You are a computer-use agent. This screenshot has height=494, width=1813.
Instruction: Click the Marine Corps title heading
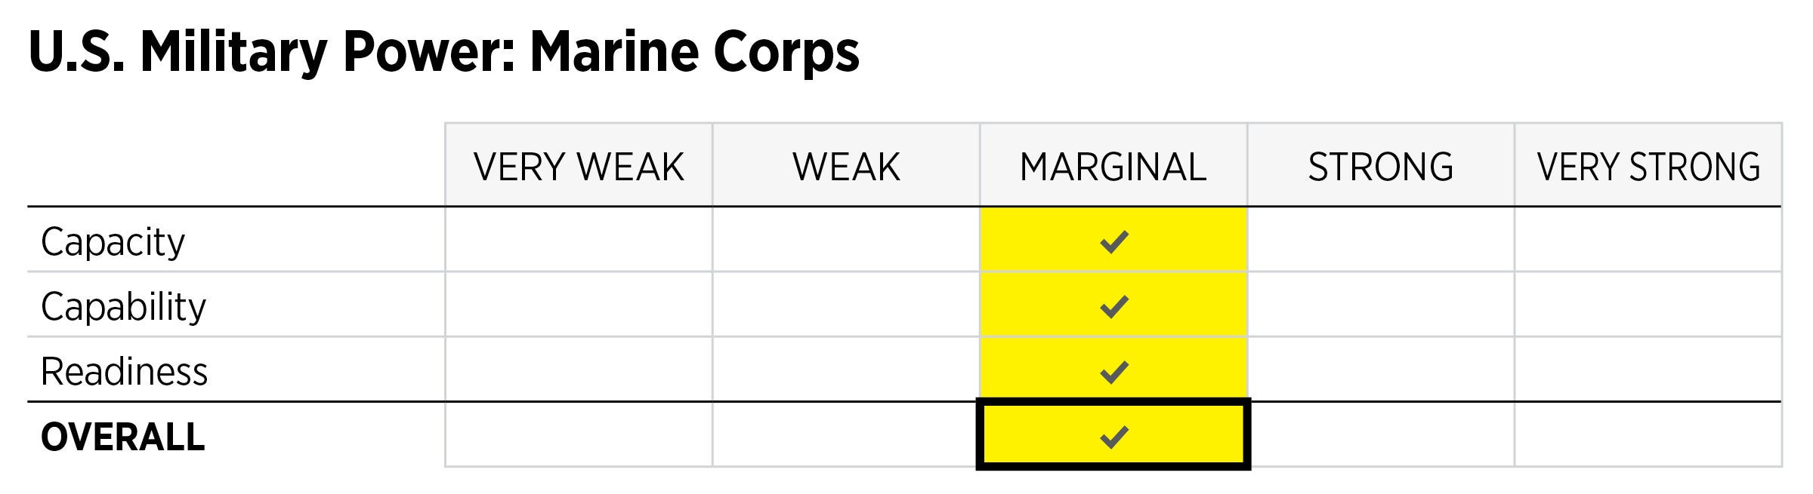pyautogui.click(x=443, y=52)
